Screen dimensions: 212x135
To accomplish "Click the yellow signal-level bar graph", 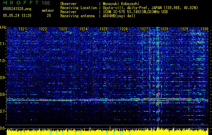I will (108, 132).
